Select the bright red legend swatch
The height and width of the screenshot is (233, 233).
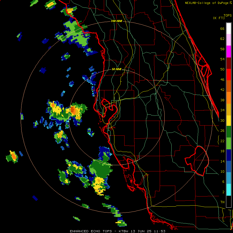(229, 75)
